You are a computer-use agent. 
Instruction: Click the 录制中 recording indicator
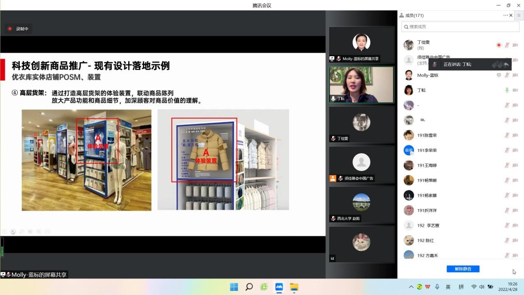click(x=18, y=29)
